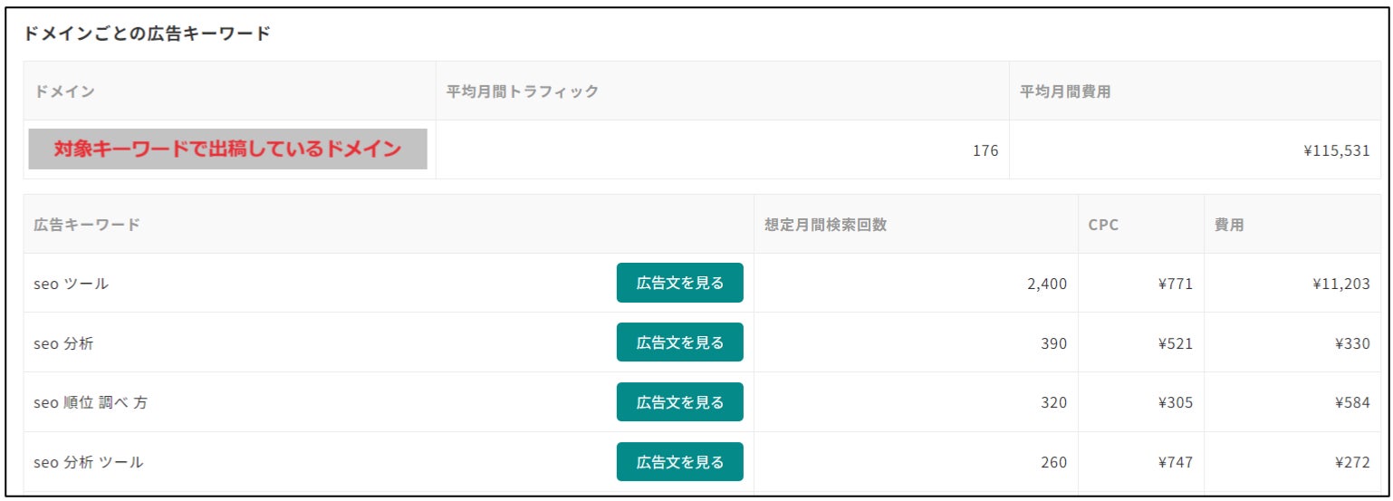Sort by the 想定月間検索回数 header
Screen dimensions: 1393x501
point(825,225)
